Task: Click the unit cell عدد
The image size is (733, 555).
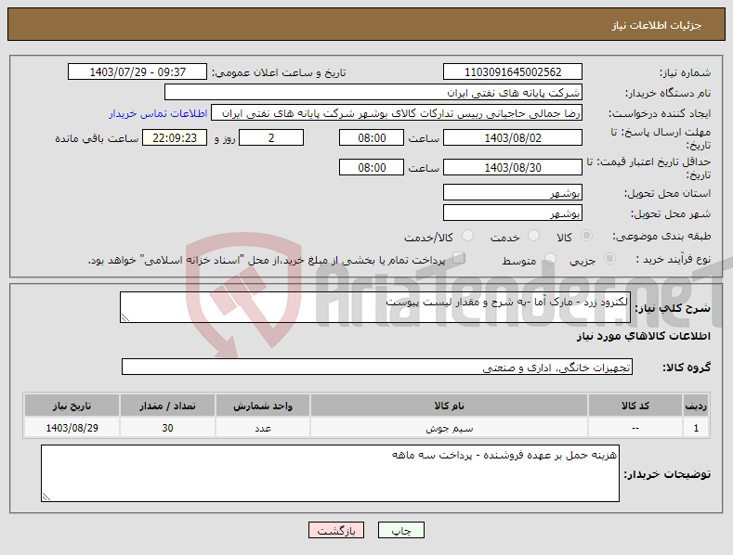Action: click(263, 428)
